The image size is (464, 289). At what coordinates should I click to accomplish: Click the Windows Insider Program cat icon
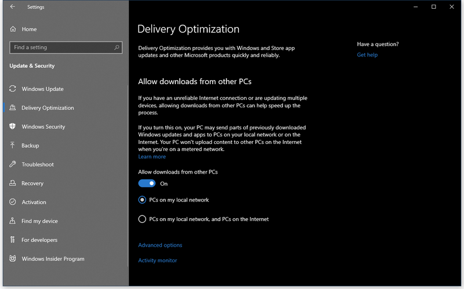point(12,258)
